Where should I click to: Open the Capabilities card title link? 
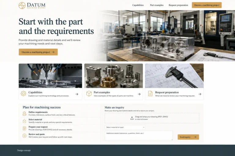click(x=35, y=92)
